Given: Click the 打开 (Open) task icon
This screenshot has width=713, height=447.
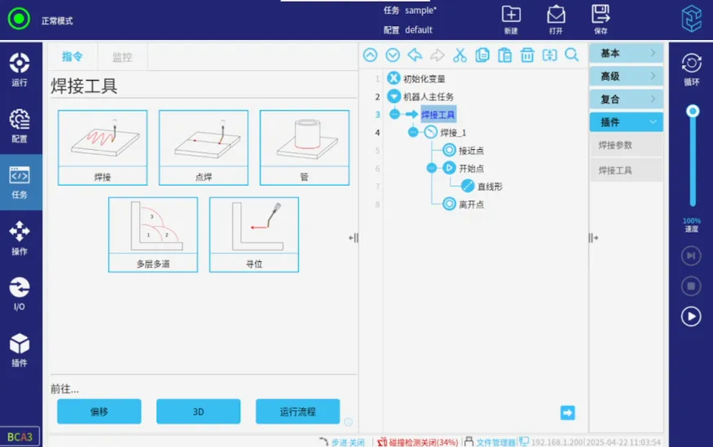Looking at the screenshot, I should click(x=556, y=20).
